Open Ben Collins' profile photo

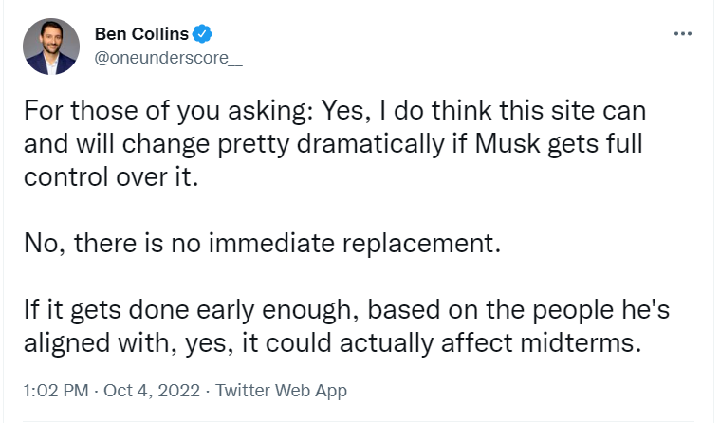pos(50,46)
